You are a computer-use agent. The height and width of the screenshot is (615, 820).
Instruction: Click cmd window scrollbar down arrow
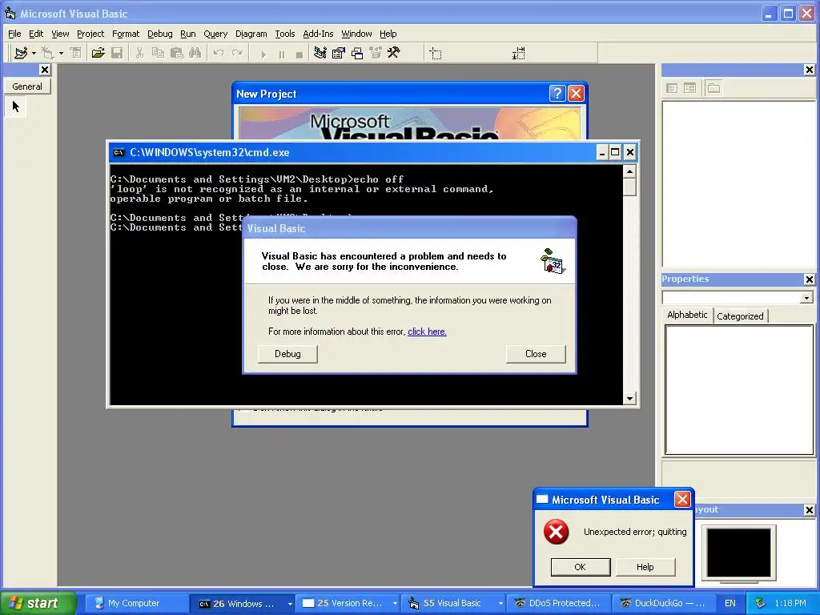629,399
